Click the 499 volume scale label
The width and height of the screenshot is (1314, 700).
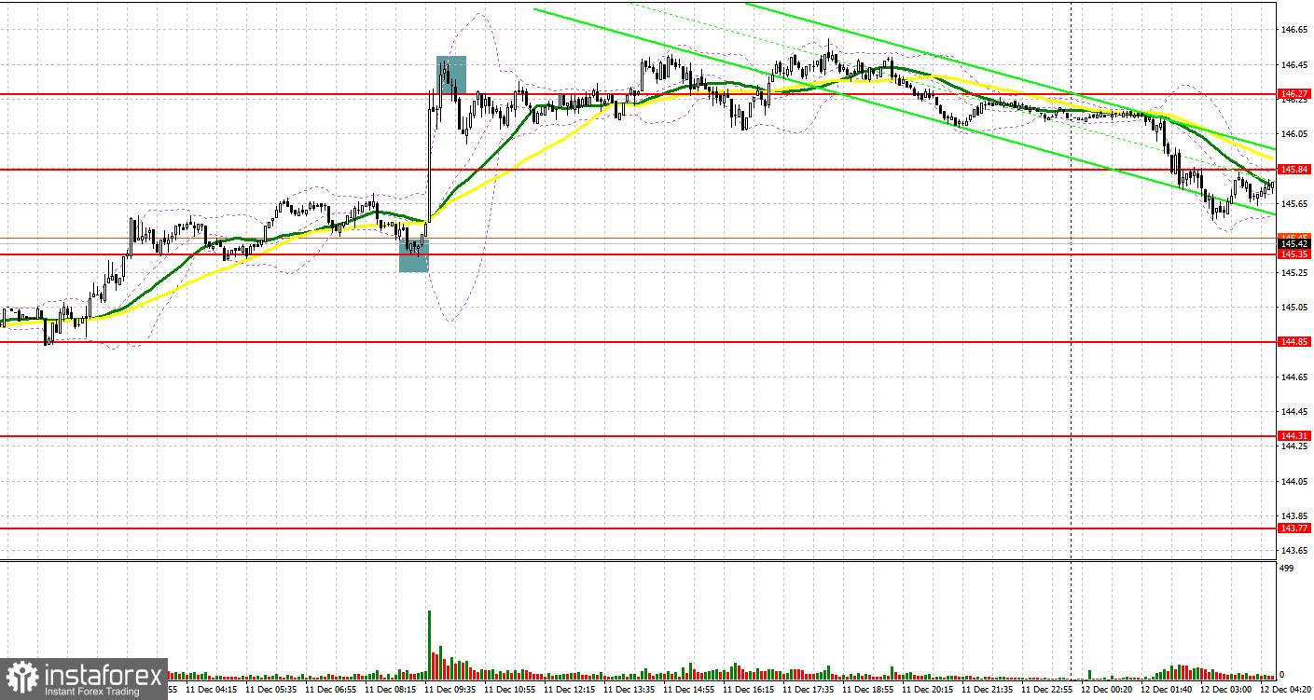[x=1286, y=568]
